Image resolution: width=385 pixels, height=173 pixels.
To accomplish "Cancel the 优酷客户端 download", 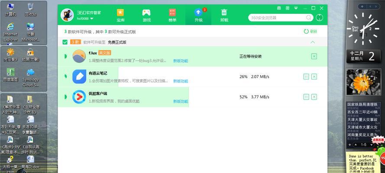I will [x=314, y=97].
